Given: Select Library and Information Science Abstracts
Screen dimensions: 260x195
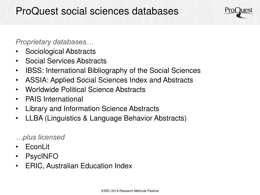Looking at the screenshot, I should pyautogui.click(x=92, y=109).
